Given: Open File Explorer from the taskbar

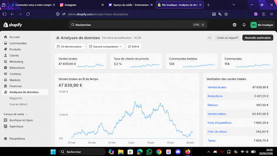Looking at the screenshot, I should click(x=121, y=152).
